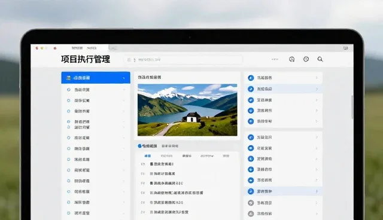Click the magnifier search icon in the header
383x220 pixels.
[x=320, y=59]
